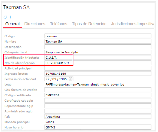Click the empty Representante agip field
The width and height of the screenshot is (158, 132).
[x=98, y=106]
